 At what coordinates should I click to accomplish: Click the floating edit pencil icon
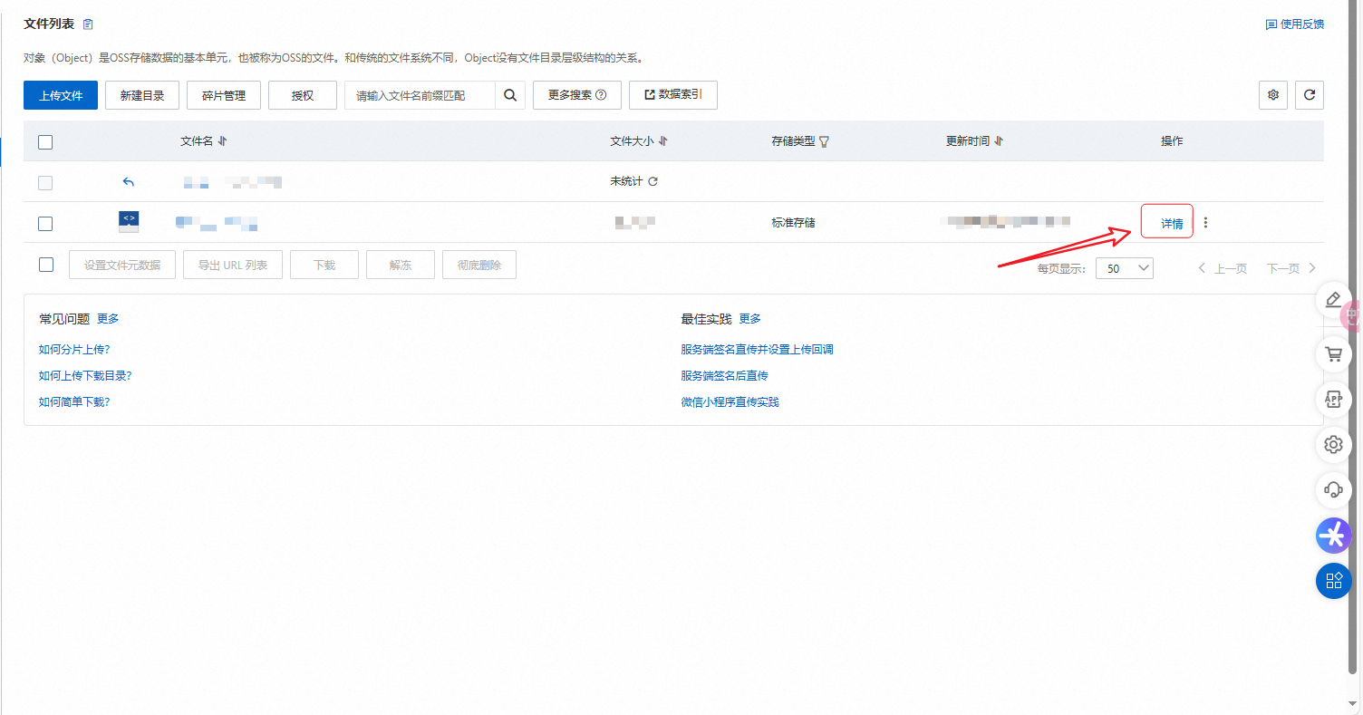click(x=1333, y=300)
